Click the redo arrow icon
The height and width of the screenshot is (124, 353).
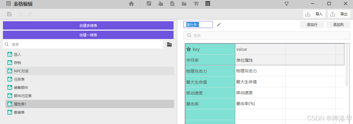point(31,14)
